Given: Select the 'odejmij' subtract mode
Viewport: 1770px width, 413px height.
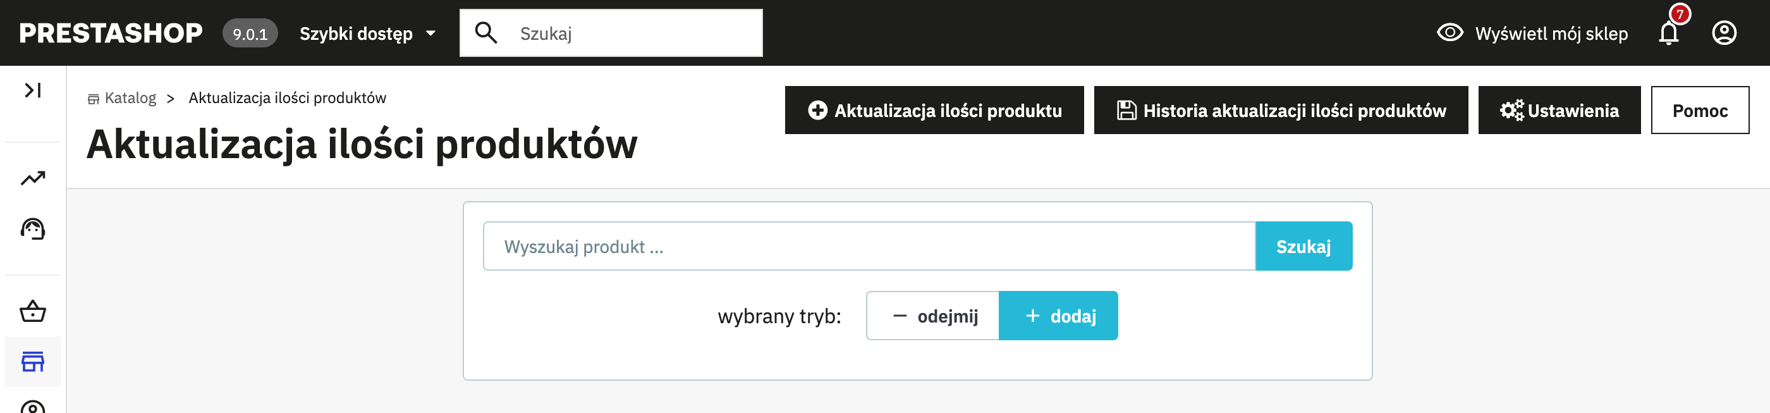Looking at the screenshot, I should click(932, 316).
